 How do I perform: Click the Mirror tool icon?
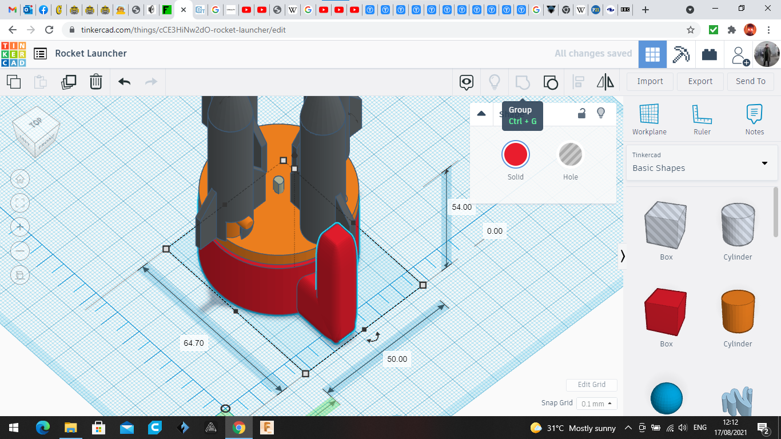605,82
